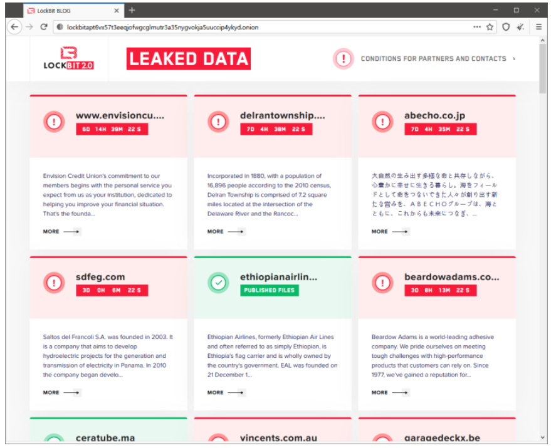551x448 pixels.
Task: Open the abecho.co.jp card title
Action: coord(434,115)
